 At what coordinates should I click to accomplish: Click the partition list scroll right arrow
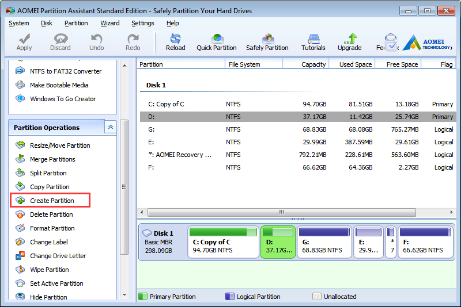click(x=451, y=212)
